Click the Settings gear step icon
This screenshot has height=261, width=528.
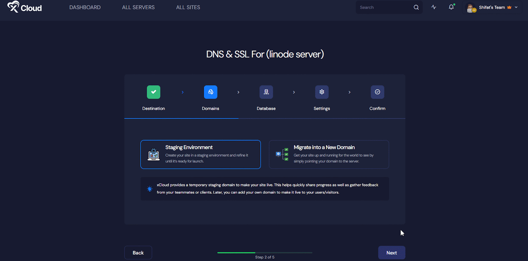tap(322, 92)
